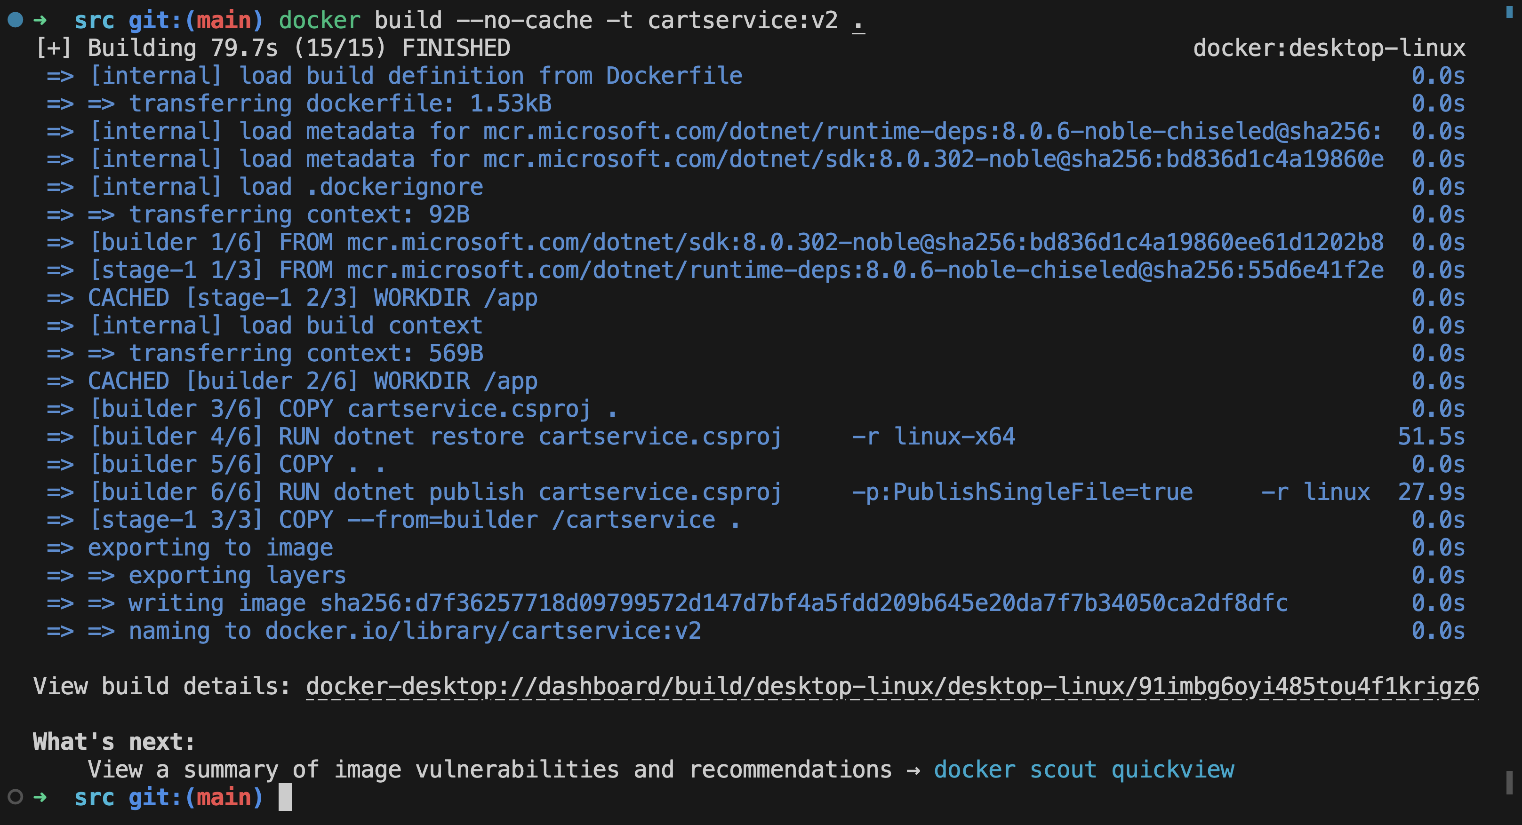Image resolution: width=1522 pixels, height=825 pixels.
Task: Click the src directory label in prompt
Action: click(95, 19)
